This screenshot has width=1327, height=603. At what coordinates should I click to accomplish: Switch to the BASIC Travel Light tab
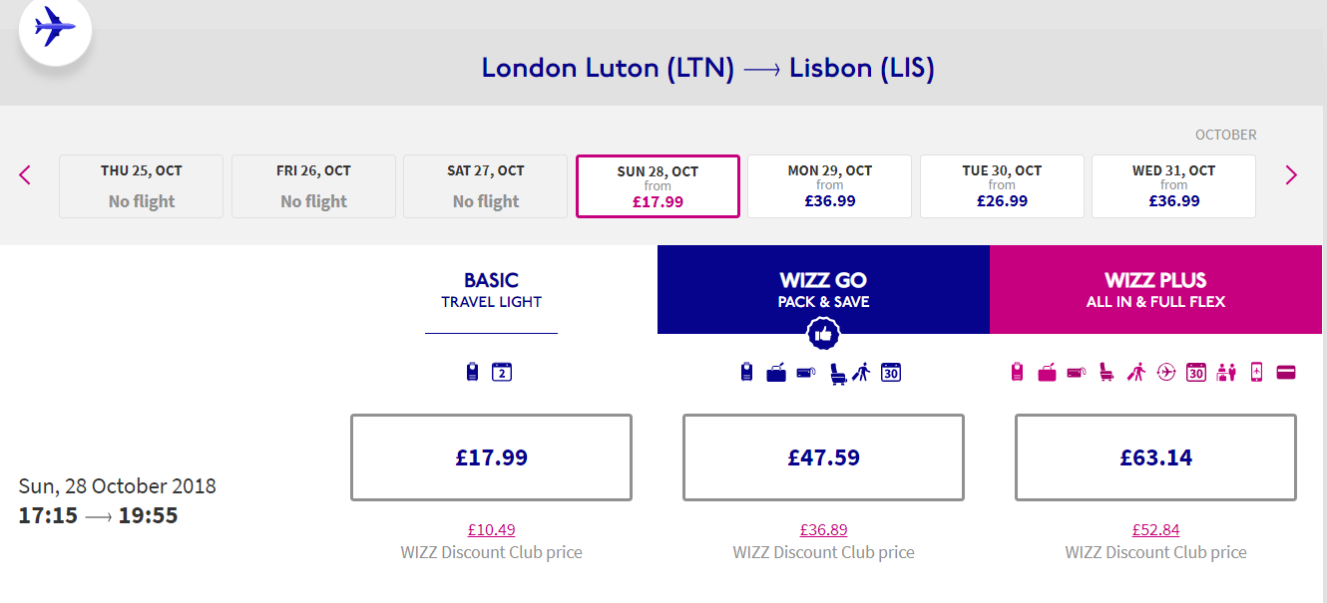tap(491, 289)
